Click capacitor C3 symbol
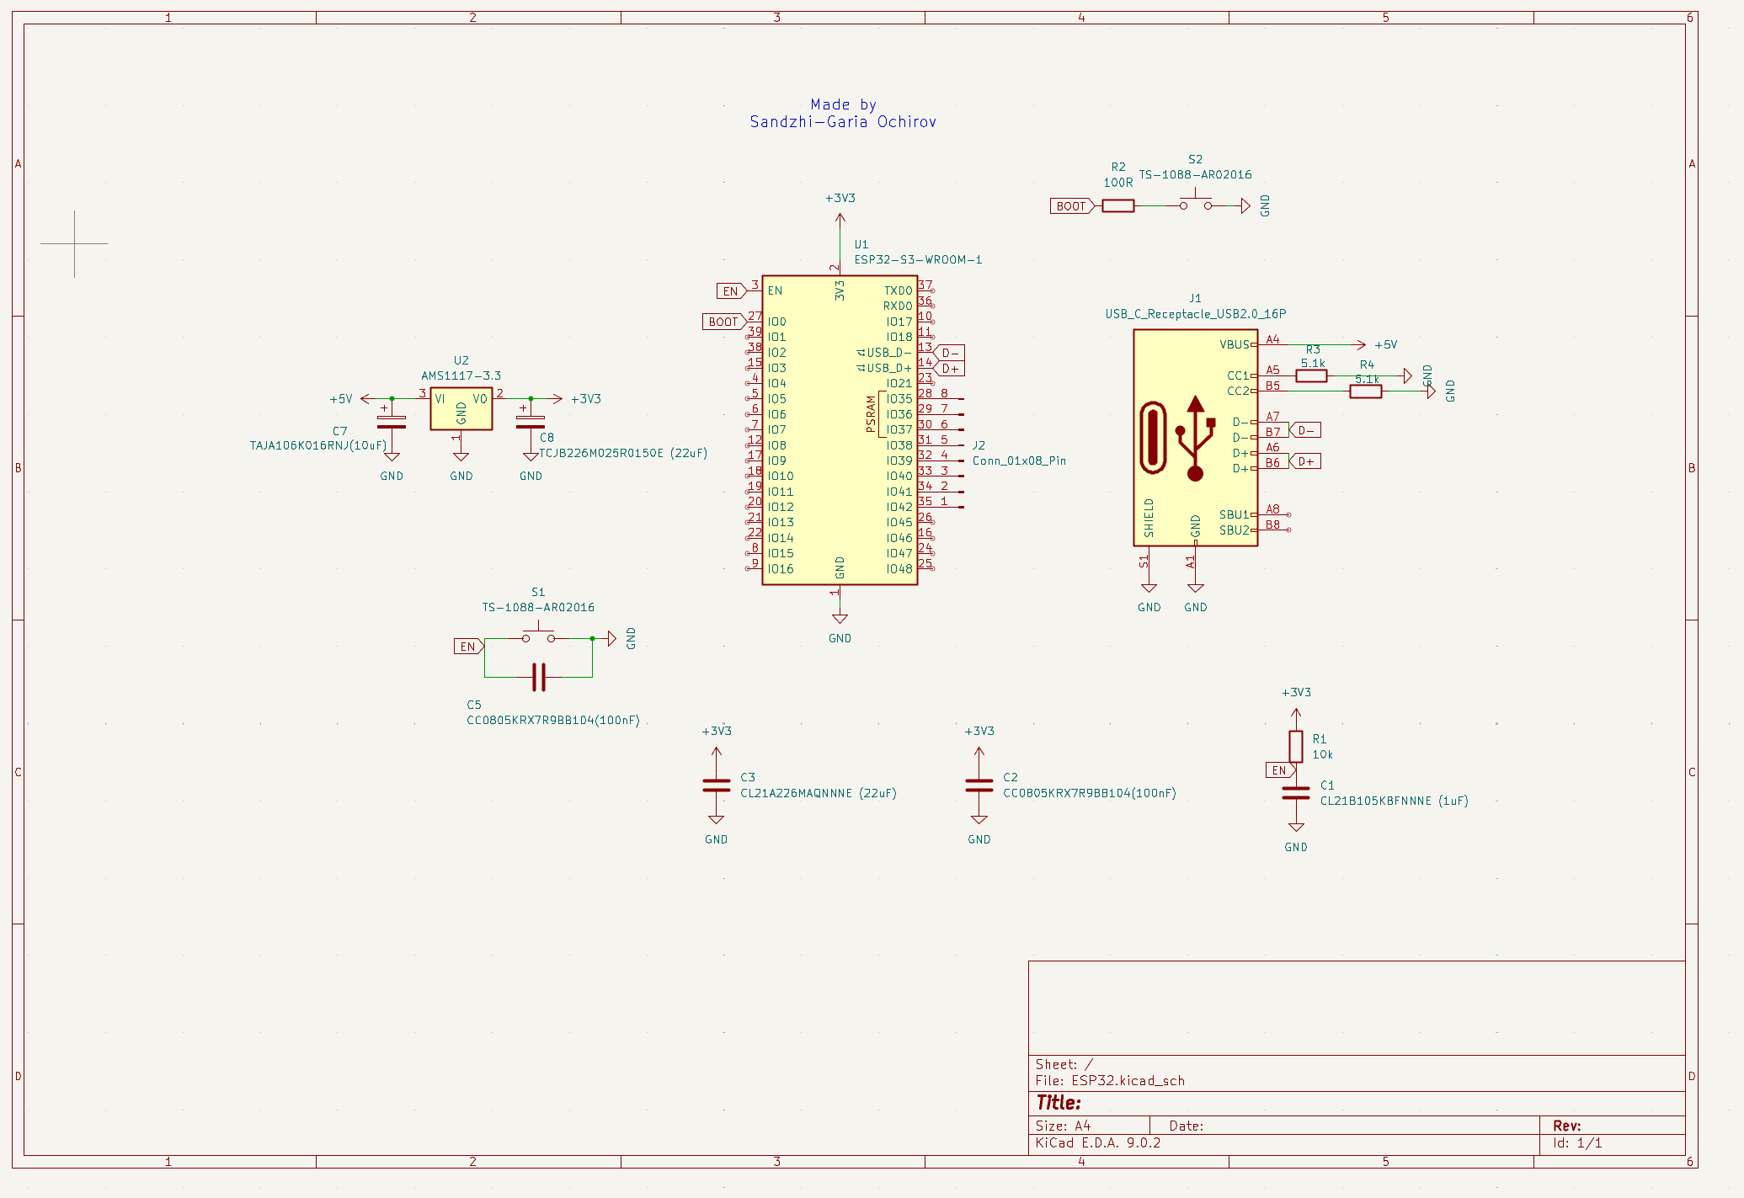This screenshot has width=1744, height=1198. click(x=716, y=785)
